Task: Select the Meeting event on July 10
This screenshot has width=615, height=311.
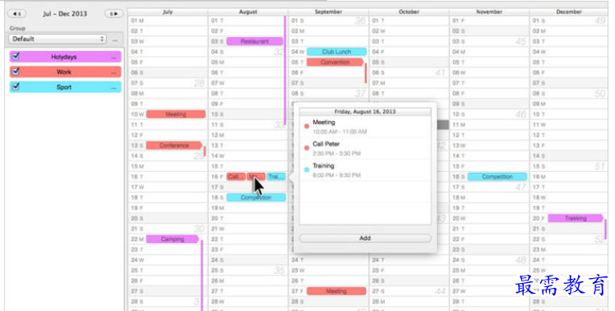Action: (x=176, y=114)
